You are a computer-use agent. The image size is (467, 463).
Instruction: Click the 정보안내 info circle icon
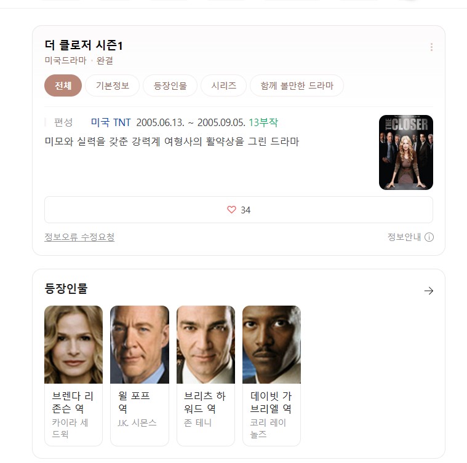(429, 237)
